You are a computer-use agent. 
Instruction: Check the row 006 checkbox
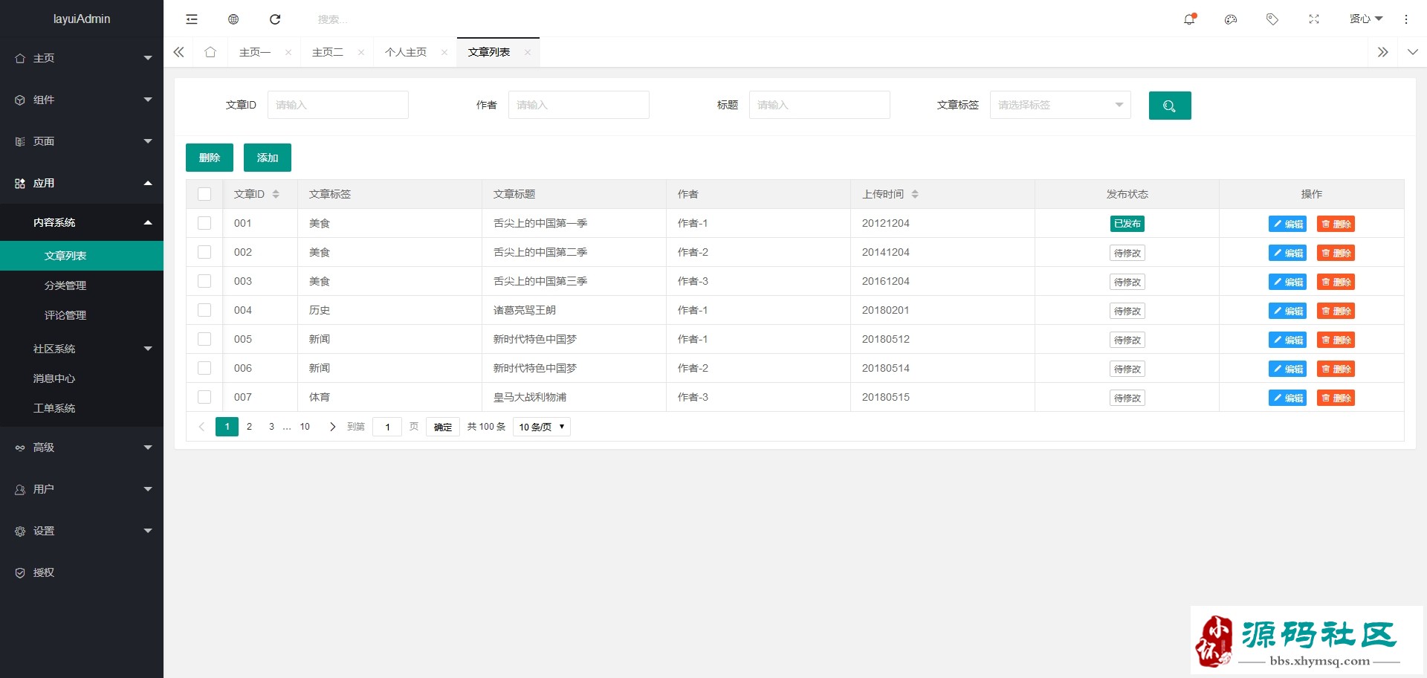pos(204,368)
